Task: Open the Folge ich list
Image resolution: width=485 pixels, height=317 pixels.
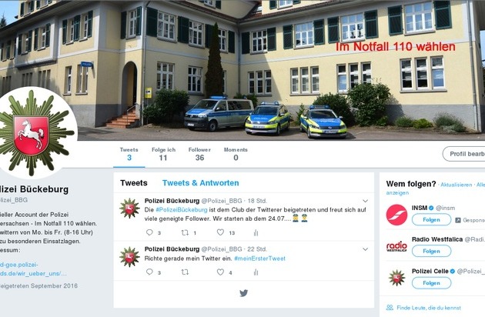Action: (x=163, y=154)
